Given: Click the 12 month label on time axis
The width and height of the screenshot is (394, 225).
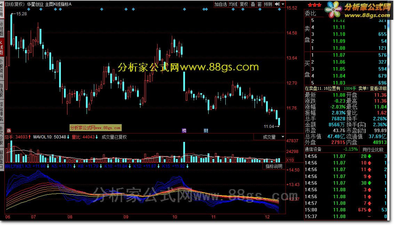Looking at the screenshot, I should 267,217.
